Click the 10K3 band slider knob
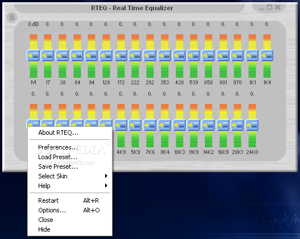 (179, 125)
